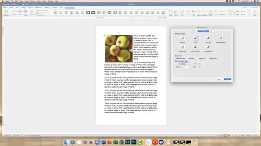
Task: Select the Right only wrap text option
Action: coord(201,58)
